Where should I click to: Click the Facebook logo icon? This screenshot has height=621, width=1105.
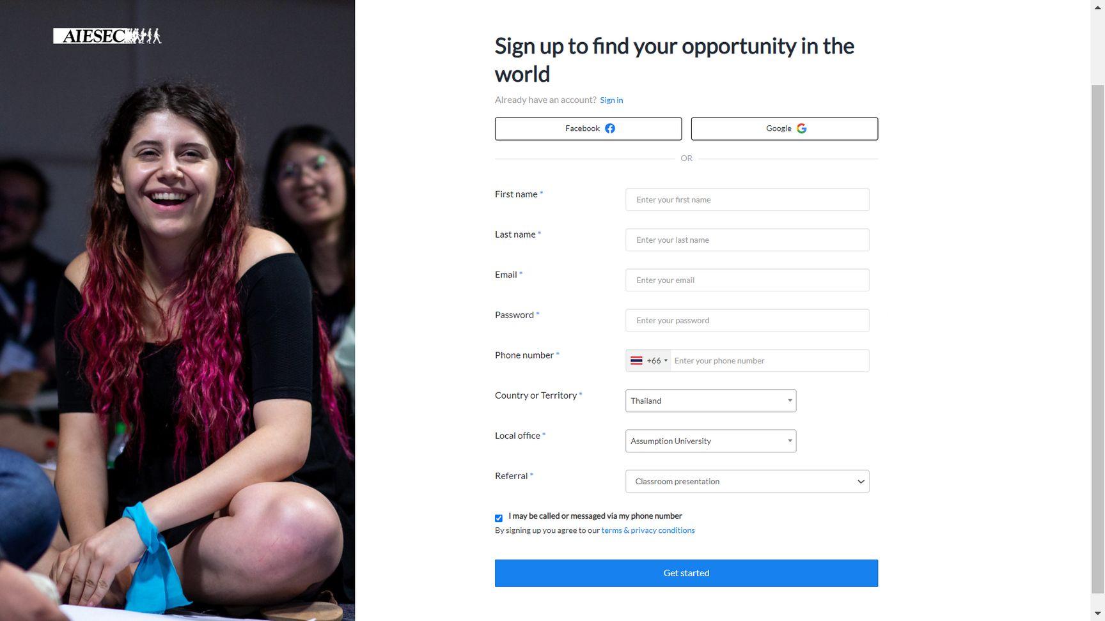click(x=610, y=128)
